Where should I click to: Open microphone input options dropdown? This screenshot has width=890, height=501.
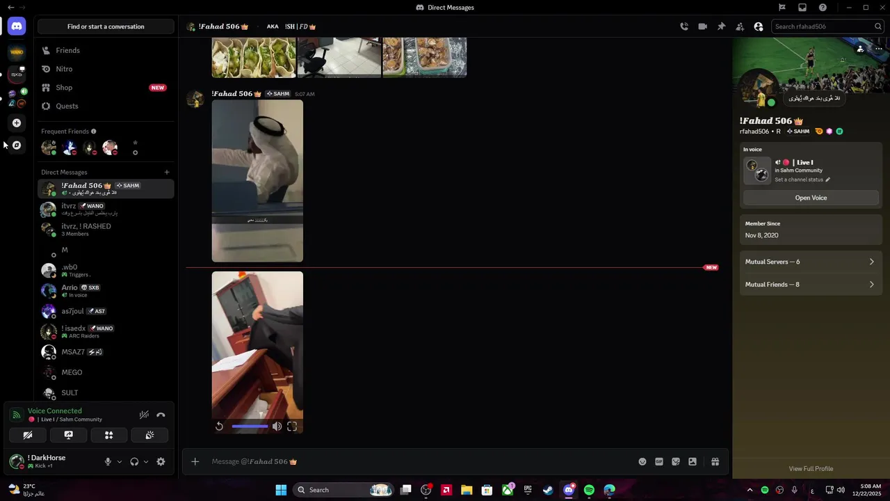tap(120, 461)
